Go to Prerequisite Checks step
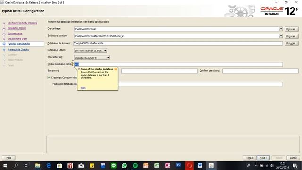 [x=18, y=50]
